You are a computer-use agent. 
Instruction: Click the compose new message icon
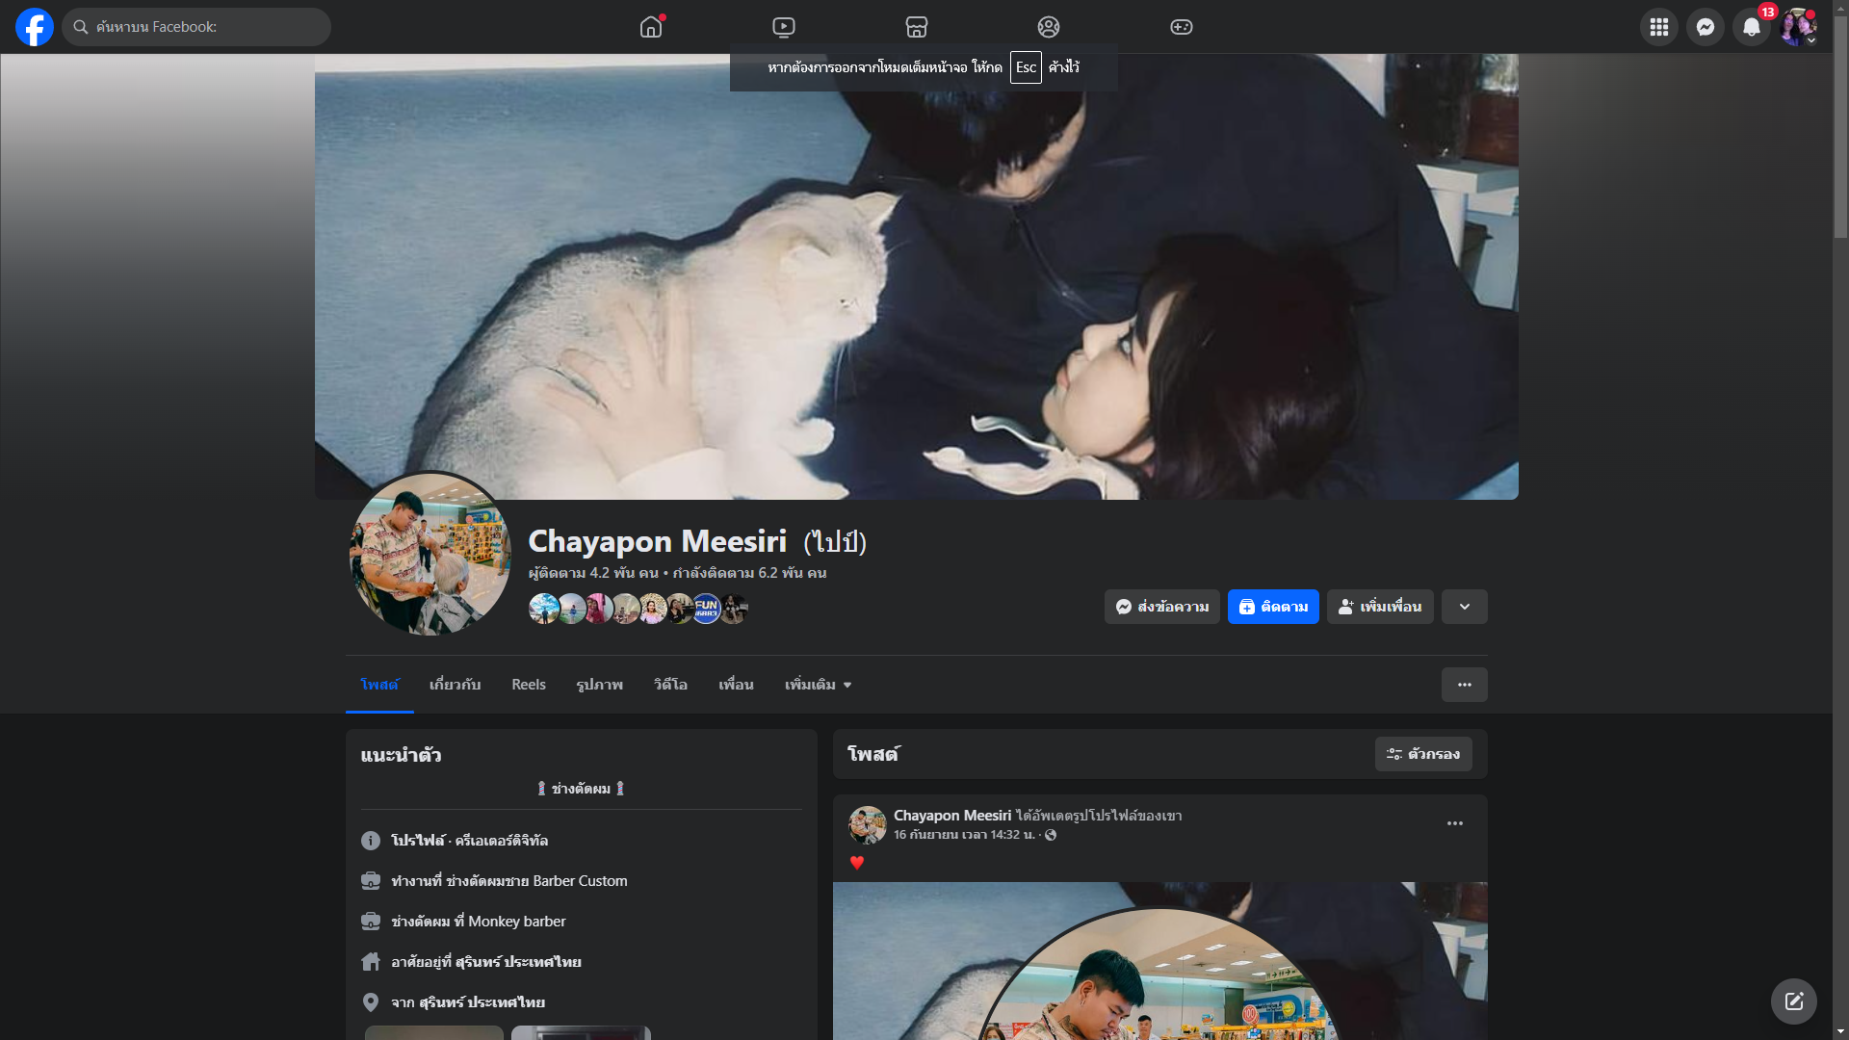1793,1001
